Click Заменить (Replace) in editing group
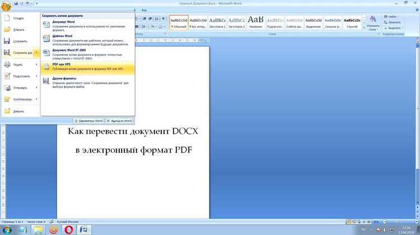420x235 pixels. click(x=393, y=22)
